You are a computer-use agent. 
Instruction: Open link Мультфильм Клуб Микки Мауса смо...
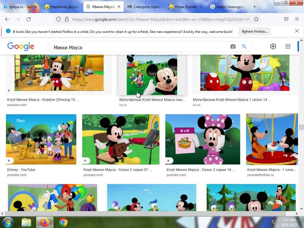click(152, 100)
